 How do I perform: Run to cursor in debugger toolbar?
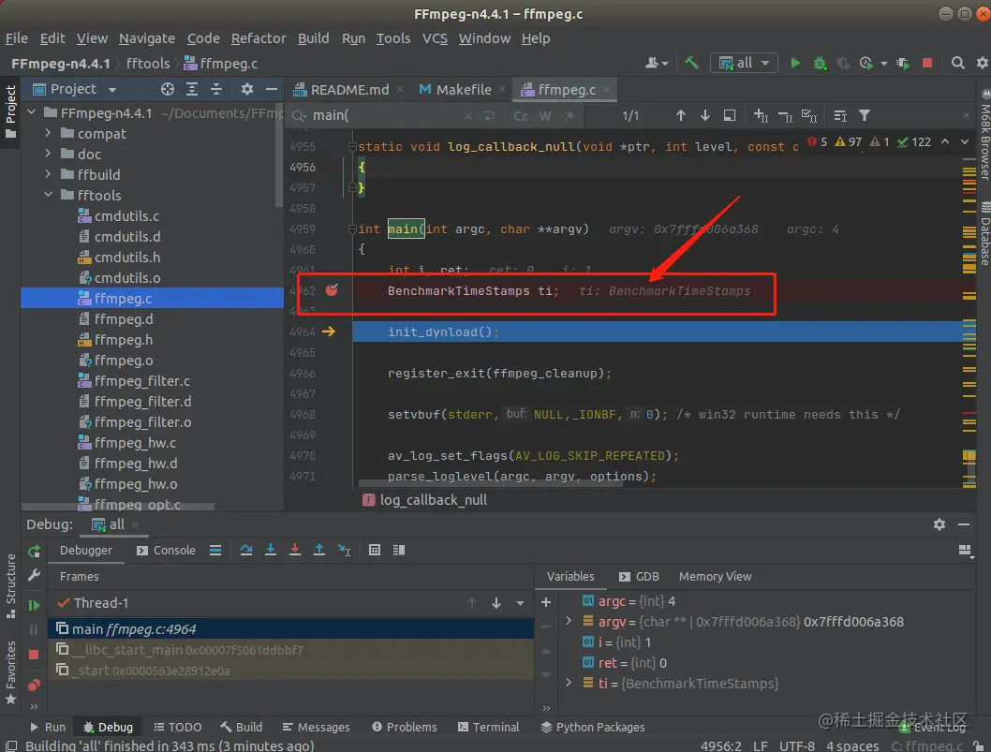point(344,550)
